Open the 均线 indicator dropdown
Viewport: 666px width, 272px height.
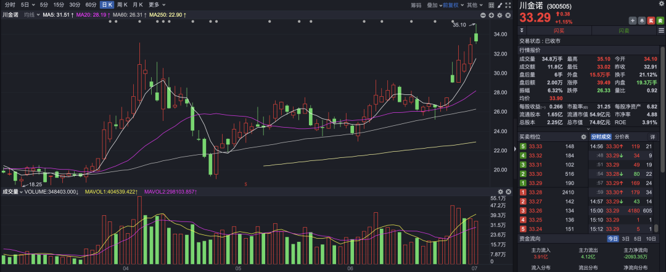tap(31, 14)
